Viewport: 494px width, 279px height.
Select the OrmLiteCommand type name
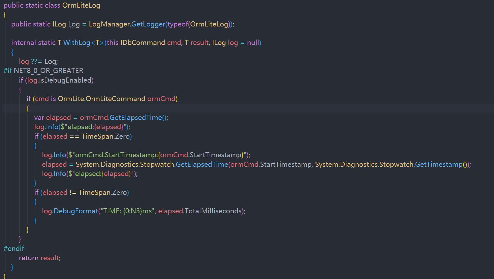point(115,99)
